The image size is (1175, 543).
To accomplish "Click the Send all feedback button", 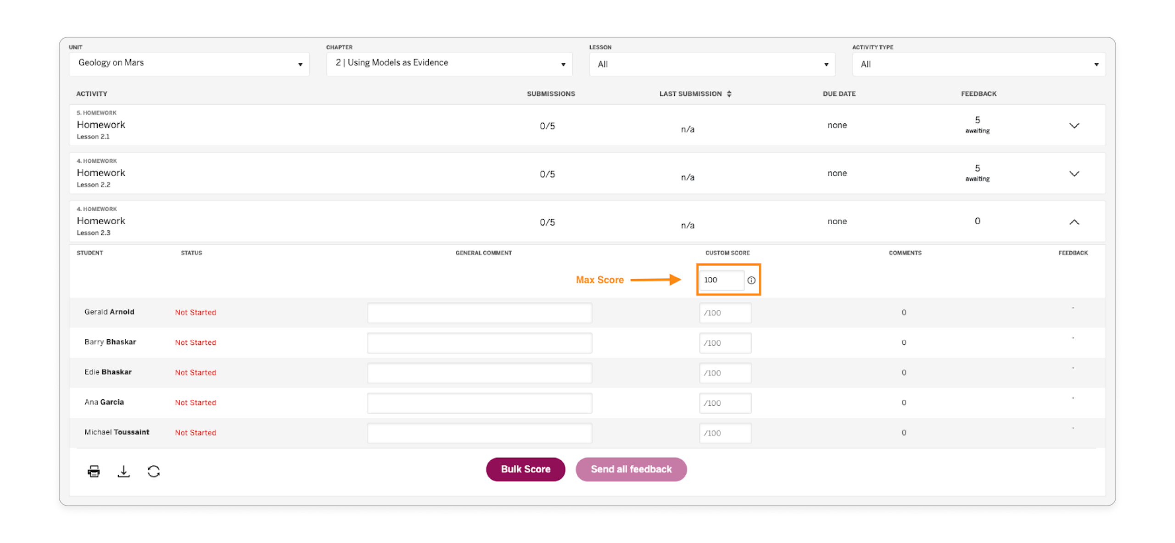I will 631,469.
